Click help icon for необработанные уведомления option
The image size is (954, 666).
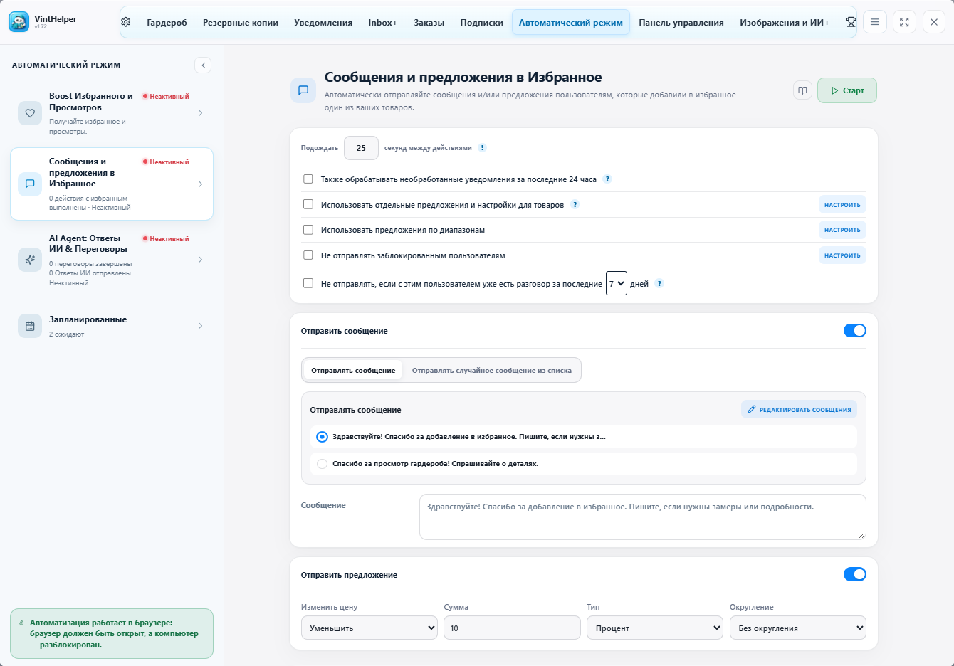coord(607,179)
